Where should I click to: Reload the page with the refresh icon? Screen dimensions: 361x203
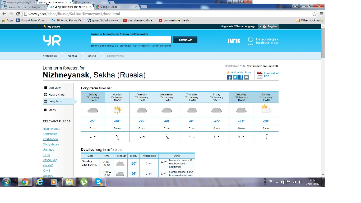(18, 14)
